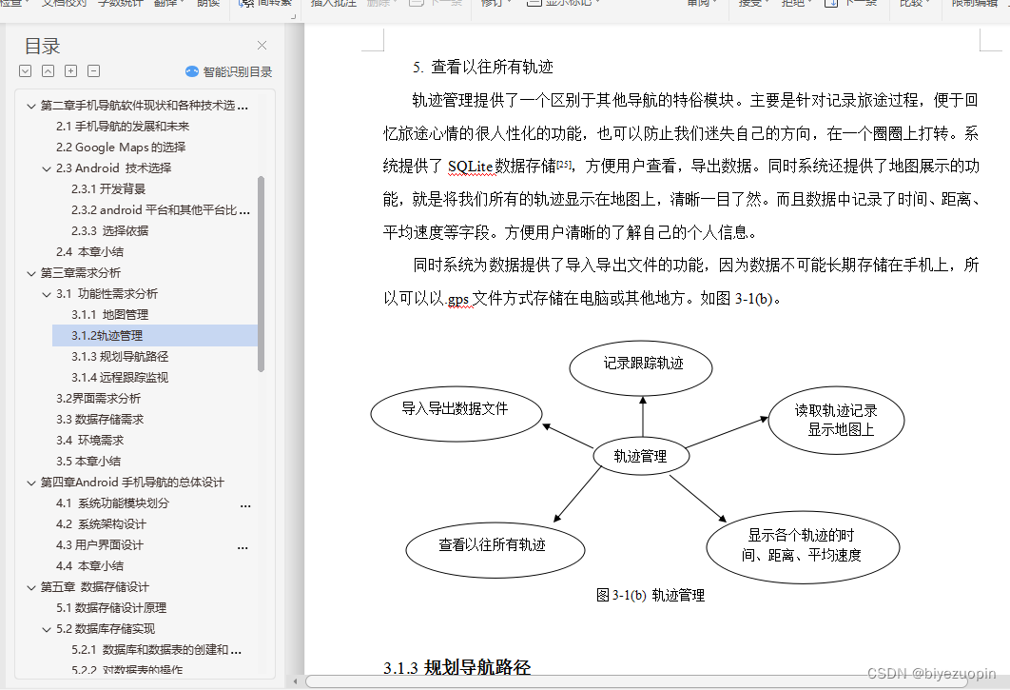The width and height of the screenshot is (1010, 690).
Task: Open heading 2.3.3 选择依据
Action: 109,231
